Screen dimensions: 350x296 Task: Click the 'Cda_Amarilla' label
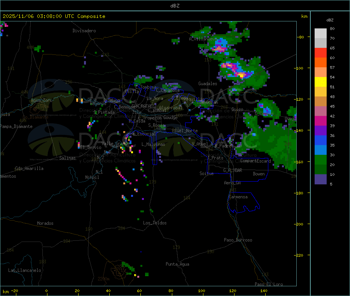coord(29,168)
